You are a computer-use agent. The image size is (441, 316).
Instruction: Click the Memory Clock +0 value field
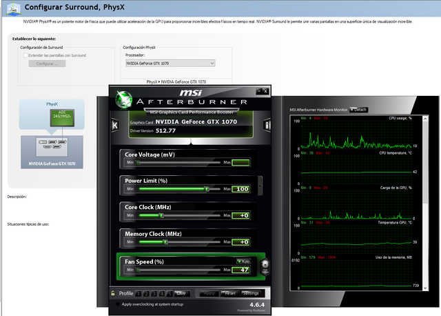[x=240, y=242]
